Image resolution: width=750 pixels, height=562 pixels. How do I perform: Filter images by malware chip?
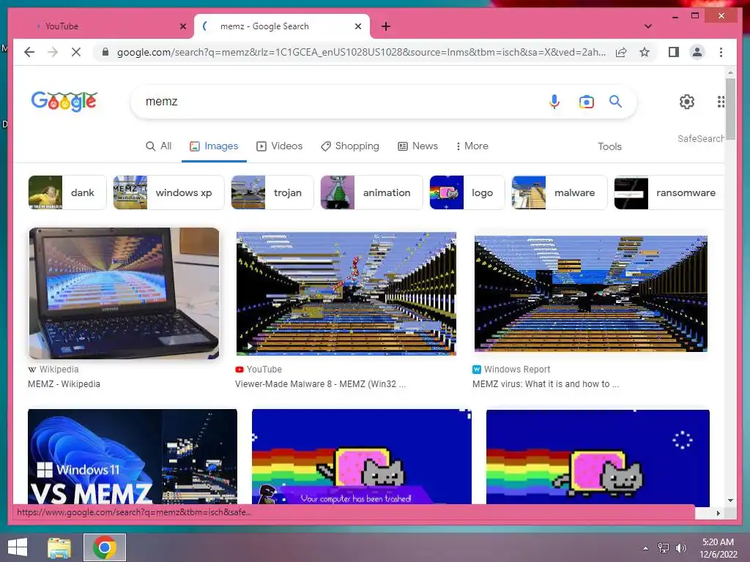tap(559, 192)
